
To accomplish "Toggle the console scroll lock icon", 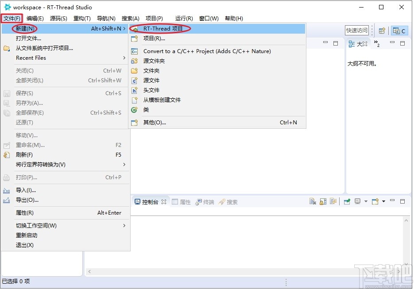I will pos(323,202).
